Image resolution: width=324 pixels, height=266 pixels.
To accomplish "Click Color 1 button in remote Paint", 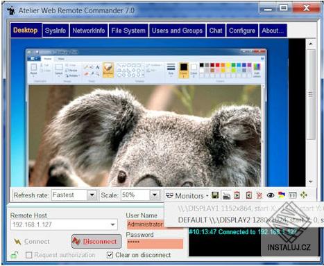I will [x=184, y=70].
